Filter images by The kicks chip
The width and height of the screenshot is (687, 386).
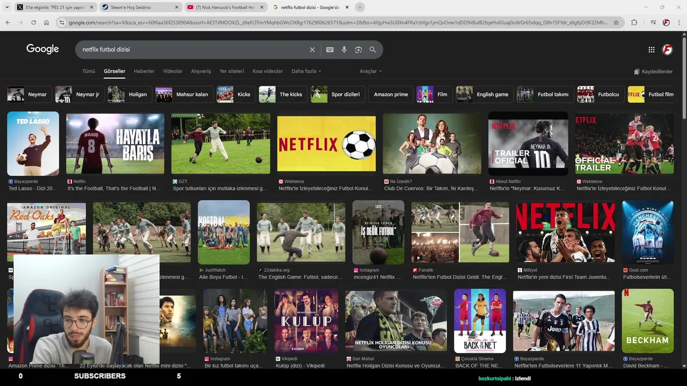pyautogui.click(x=283, y=94)
